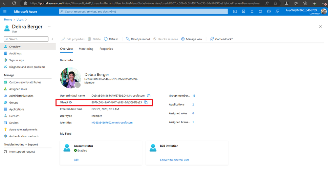The width and height of the screenshot is (328, 175).
Task: Open browser Favorites list icon
Action: pyautogui.click(x=296, y=3)
